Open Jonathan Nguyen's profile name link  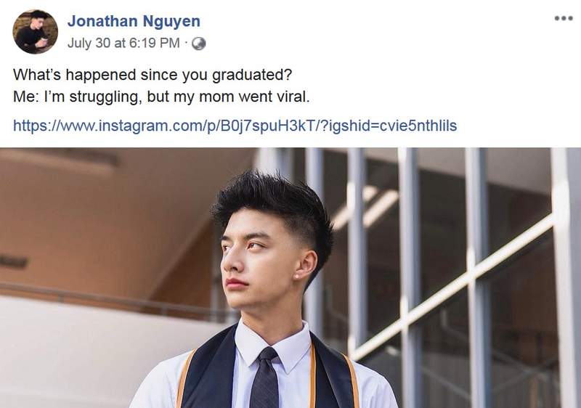[134, 22]
